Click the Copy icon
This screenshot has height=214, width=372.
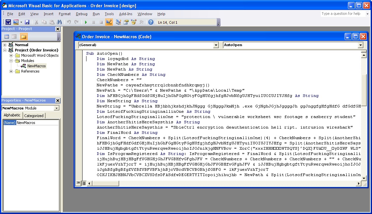[x=44, y=22]
